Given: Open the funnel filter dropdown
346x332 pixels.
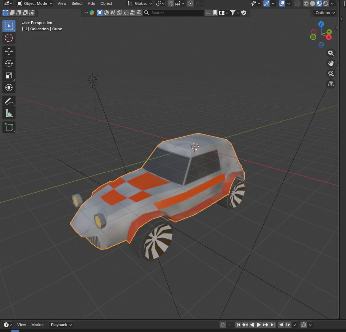Looking at the screenshot, I should point(234,13).
